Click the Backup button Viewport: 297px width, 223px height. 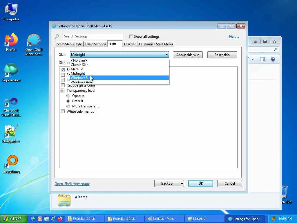point(167,184)
